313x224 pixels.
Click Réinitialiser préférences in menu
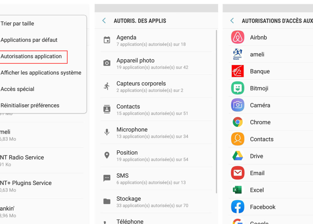click(30, 106)
